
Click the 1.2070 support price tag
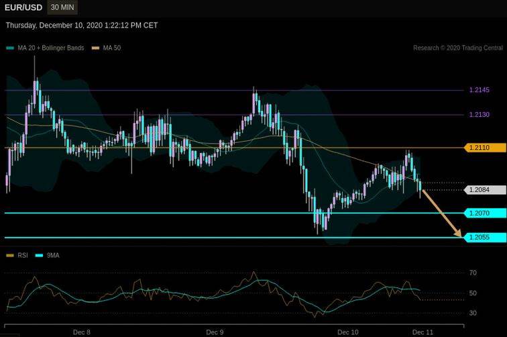pos(485,213)
